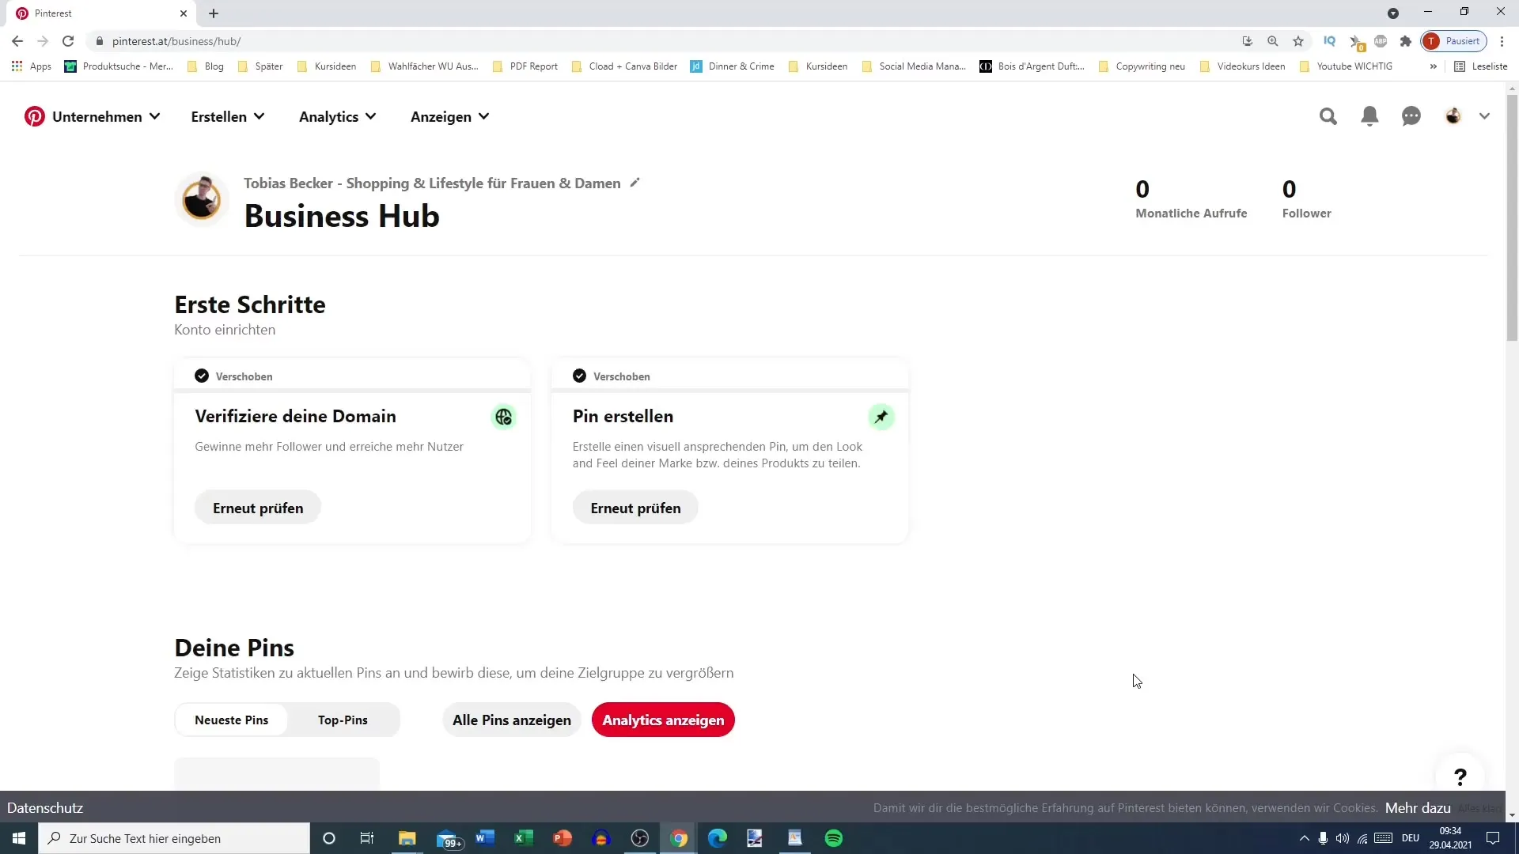
Task: Close the Pinterest browser tab
Action: 184,13
